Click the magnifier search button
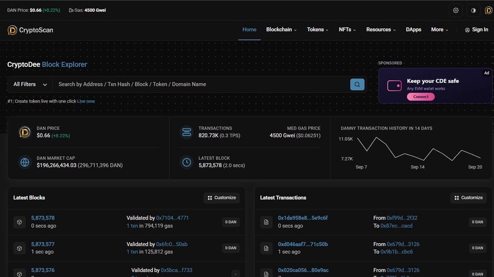Image resolution: width=494 pixels, height=277 pixels. (357, 84)
